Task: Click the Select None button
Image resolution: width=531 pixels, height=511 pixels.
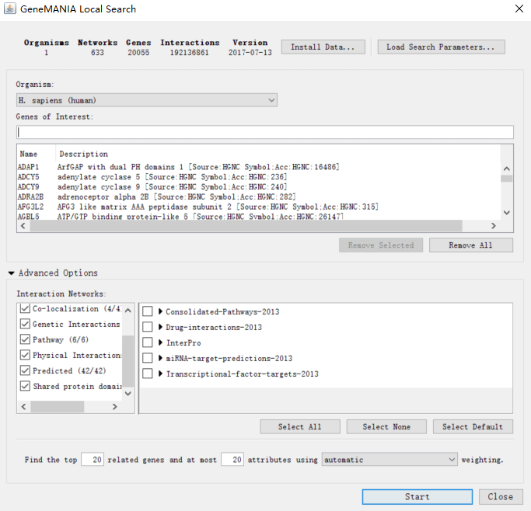Action: [x=386, y=427]
